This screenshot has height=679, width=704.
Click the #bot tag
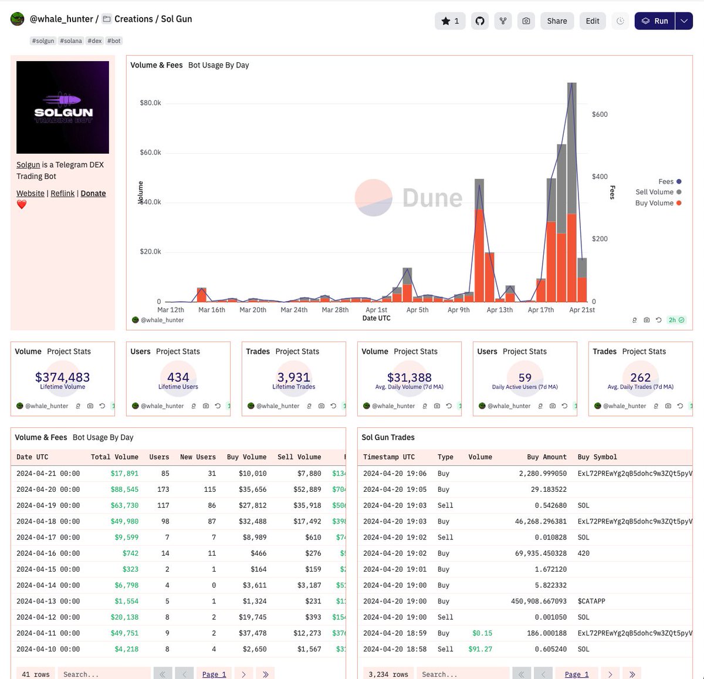(114, 41)
